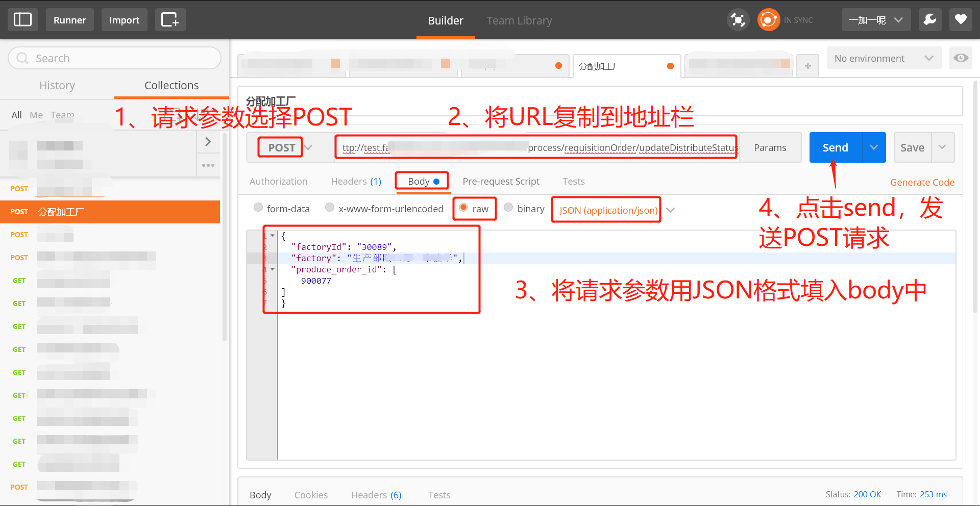Click in the sidebar Search field
Image resolution: width=980 pixels, height=506 pixels.
pyautogui.click(x=114, y=58)
